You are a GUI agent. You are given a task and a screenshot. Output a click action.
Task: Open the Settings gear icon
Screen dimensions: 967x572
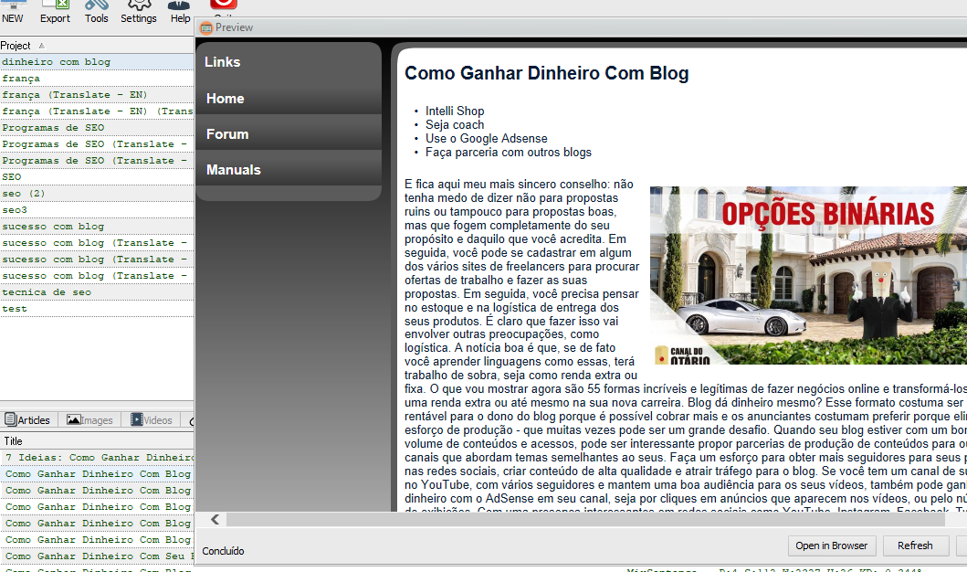click(x=139, y=5)
